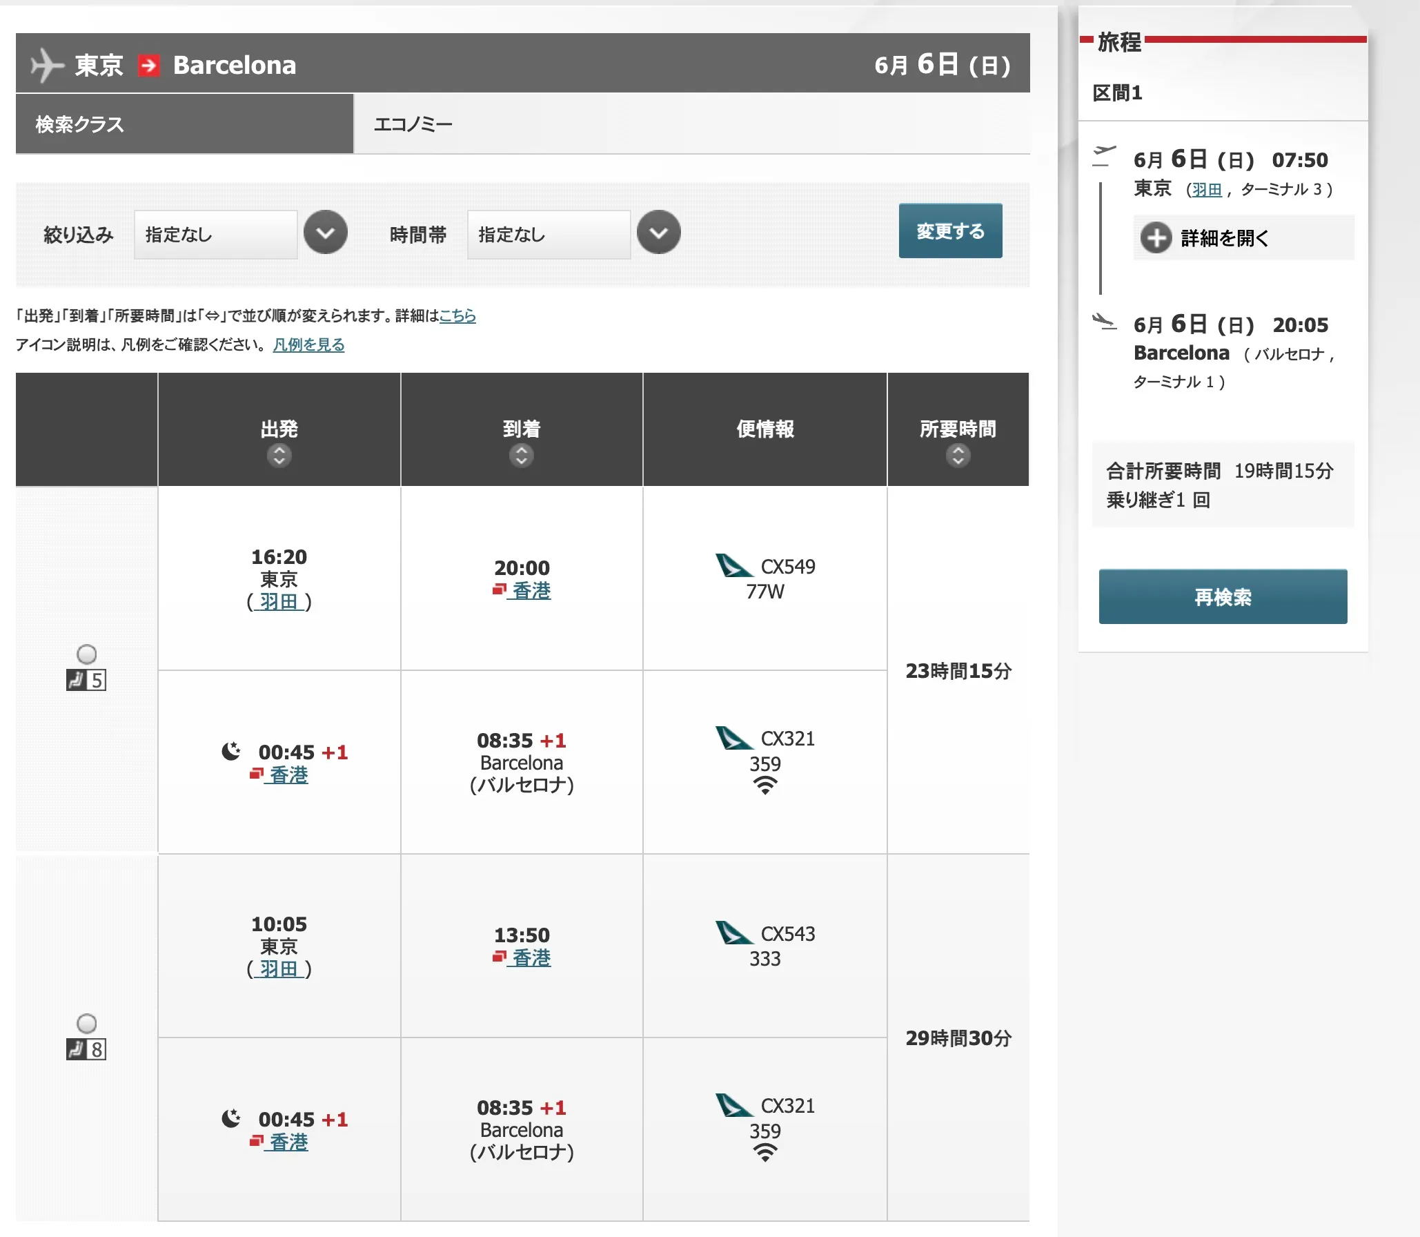Click the red arrow icon before Barcelona
Image resolution: width=1420 pixels, height=1237 pixels.
[x=148, y=65]
